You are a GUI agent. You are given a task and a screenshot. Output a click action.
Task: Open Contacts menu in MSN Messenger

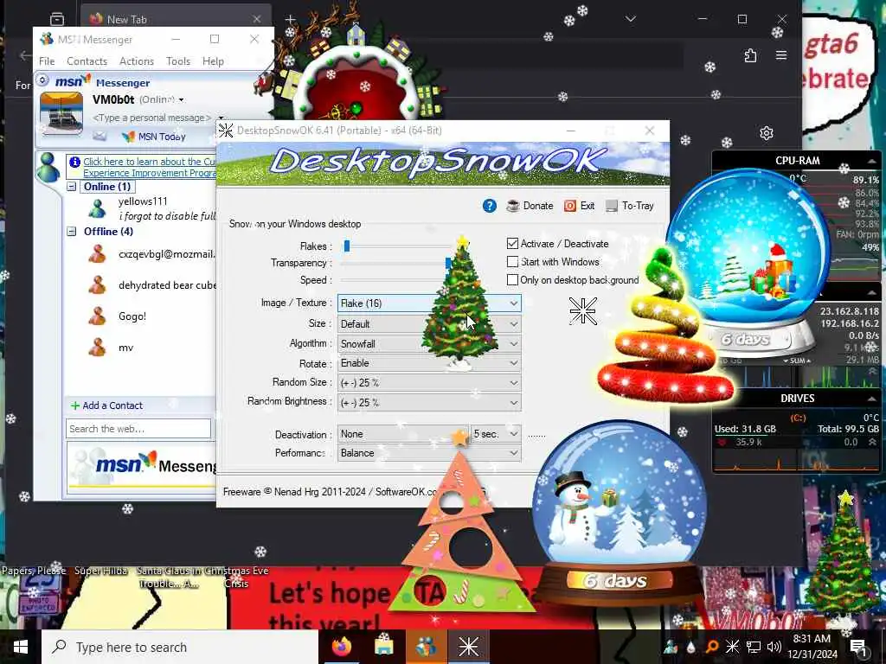pyautogui.click(x=87, y=61)
